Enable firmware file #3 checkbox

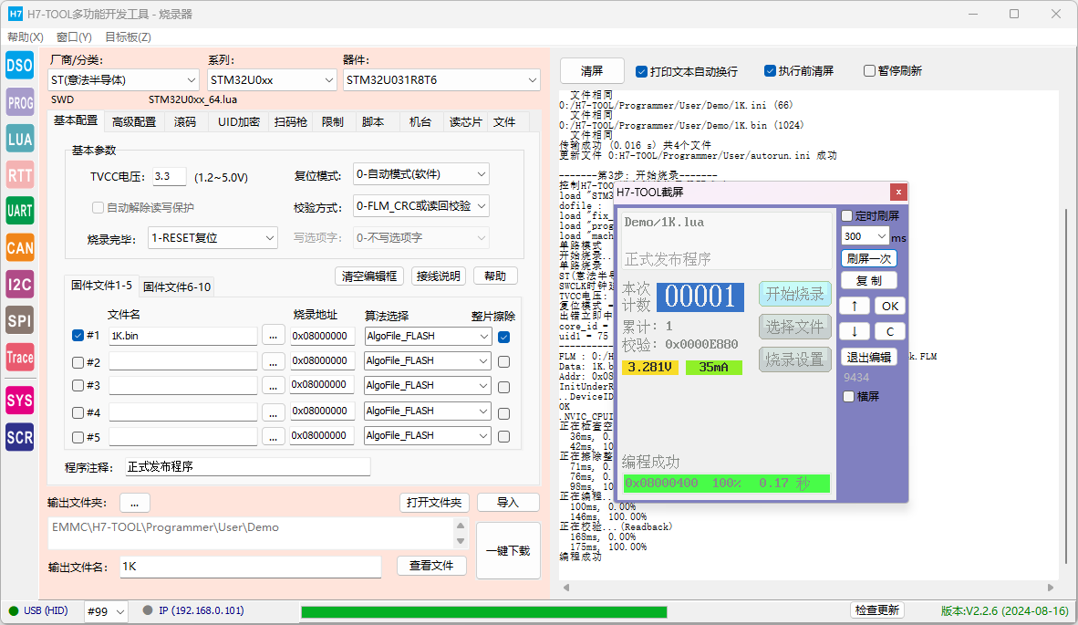[78, 386]
